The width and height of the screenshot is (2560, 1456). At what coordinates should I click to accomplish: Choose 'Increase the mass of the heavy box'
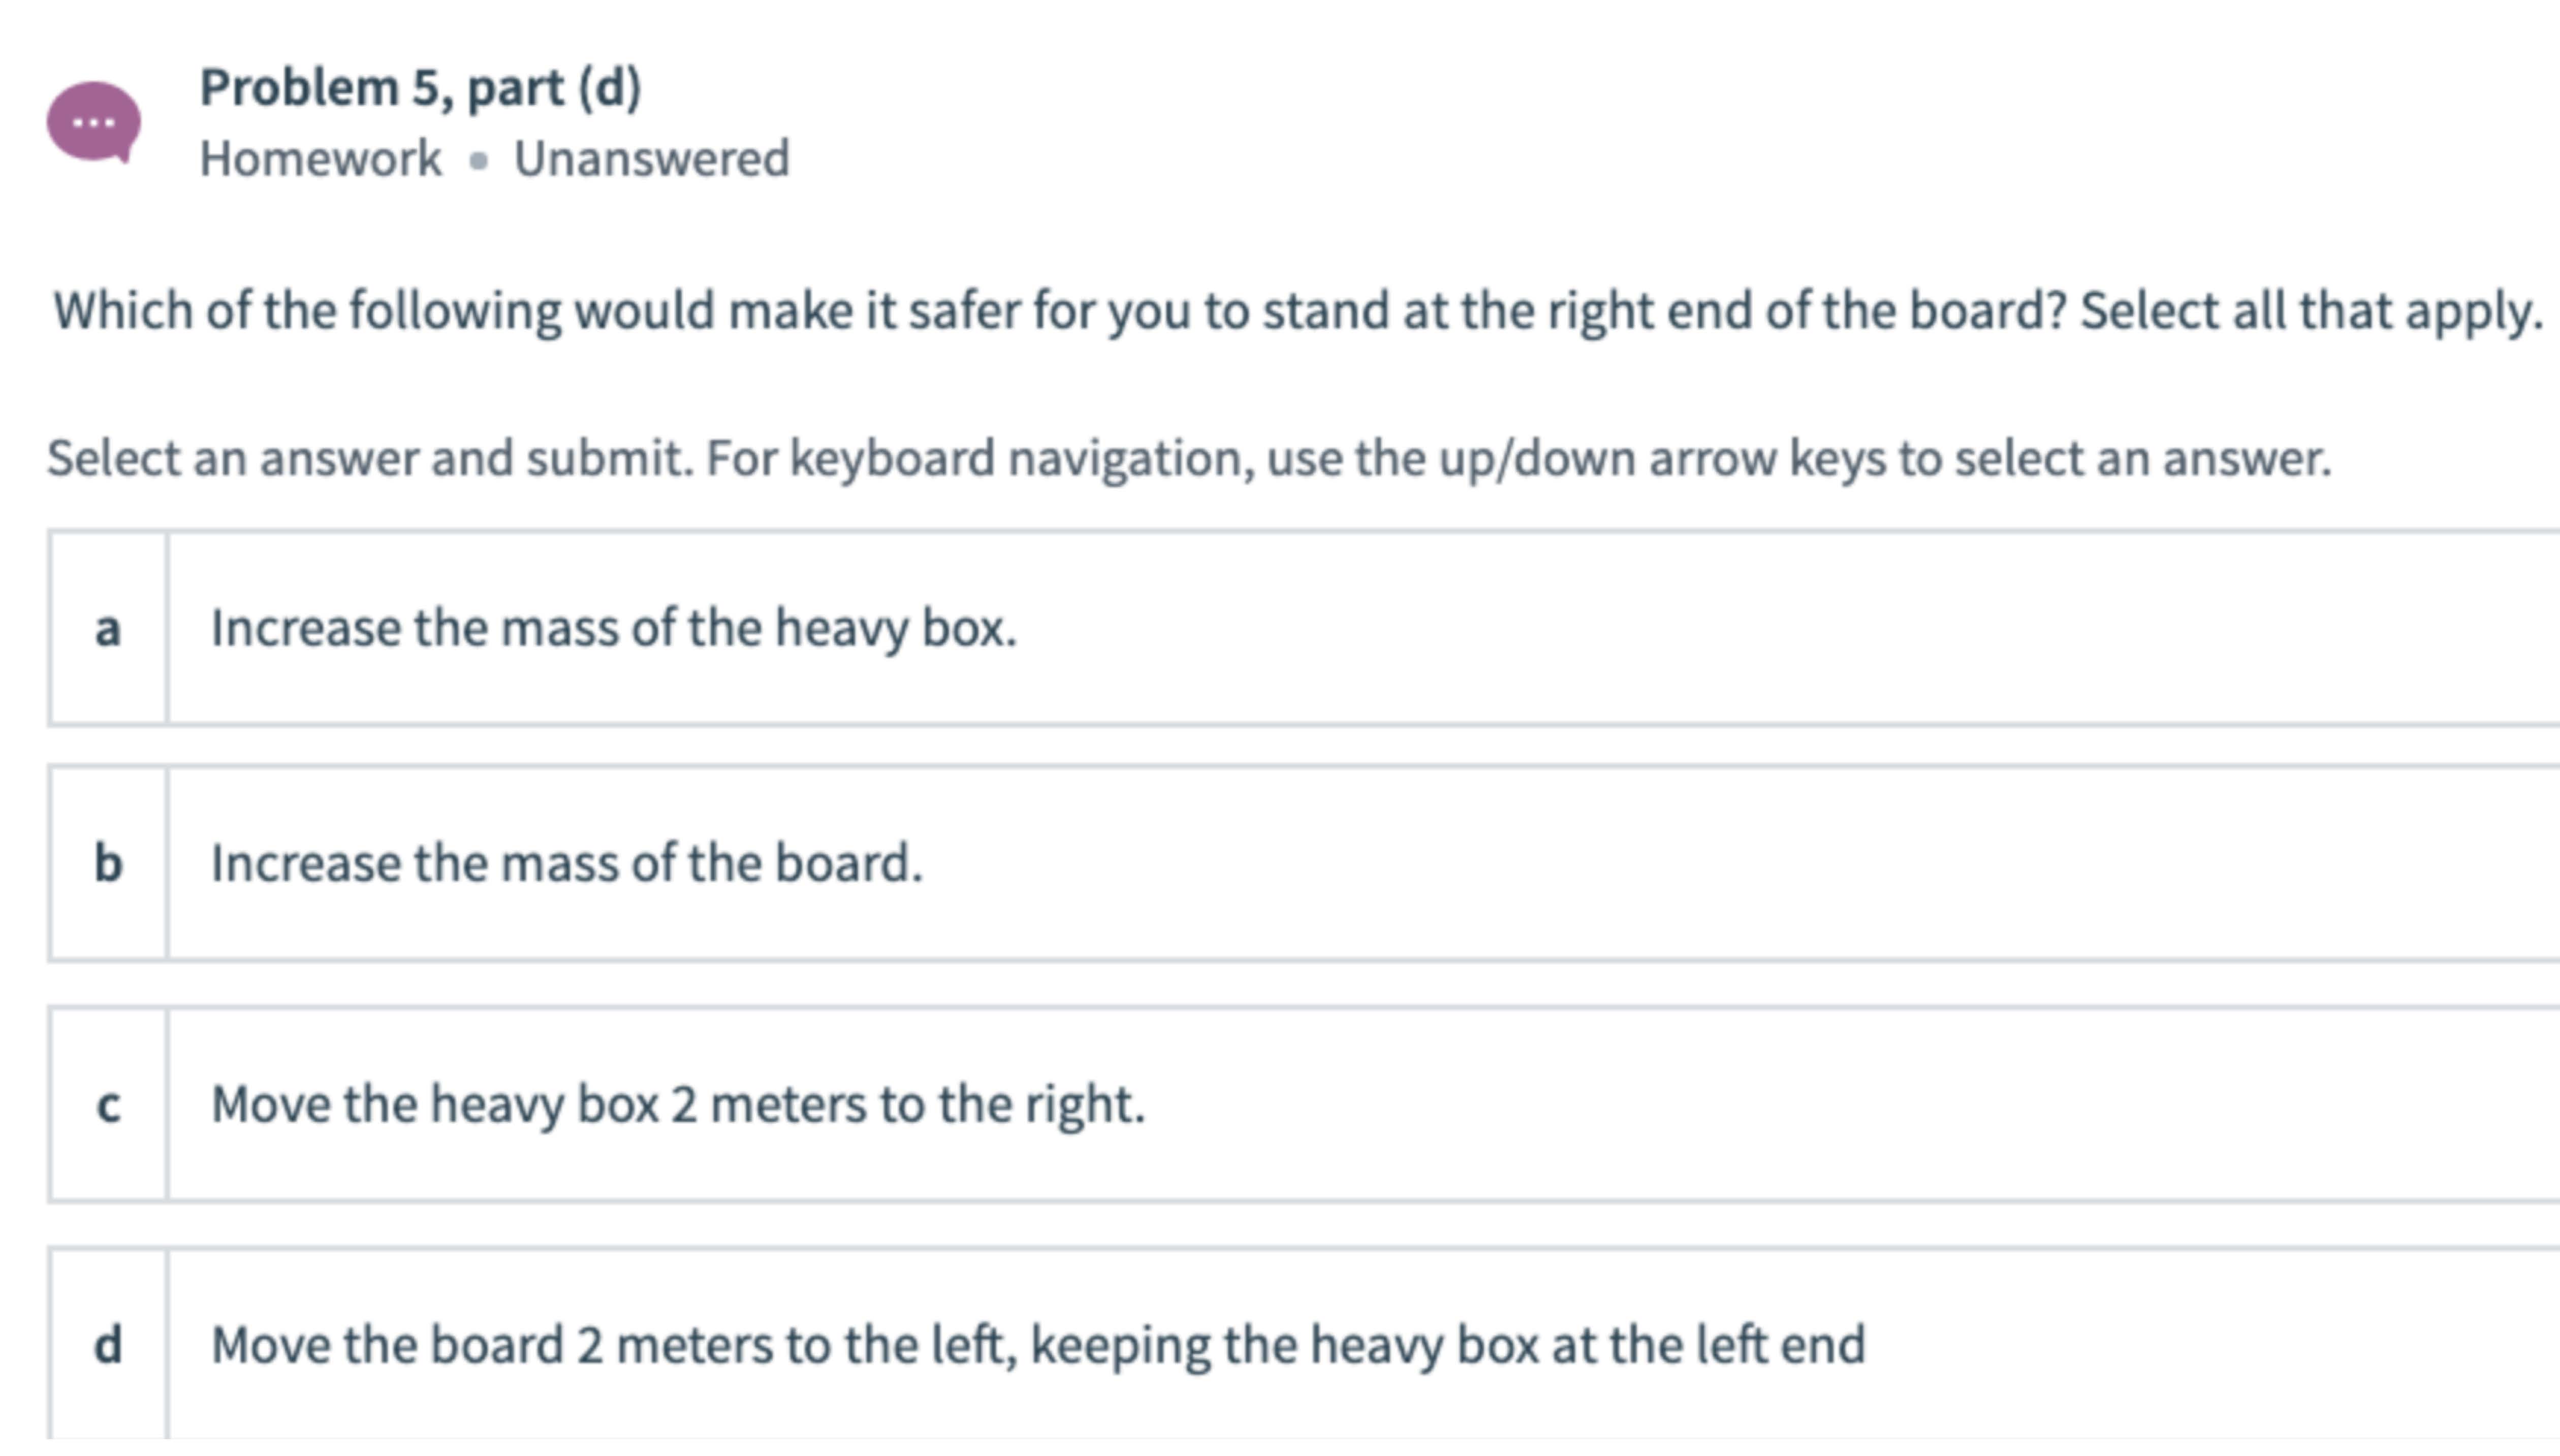coord(613,629)
